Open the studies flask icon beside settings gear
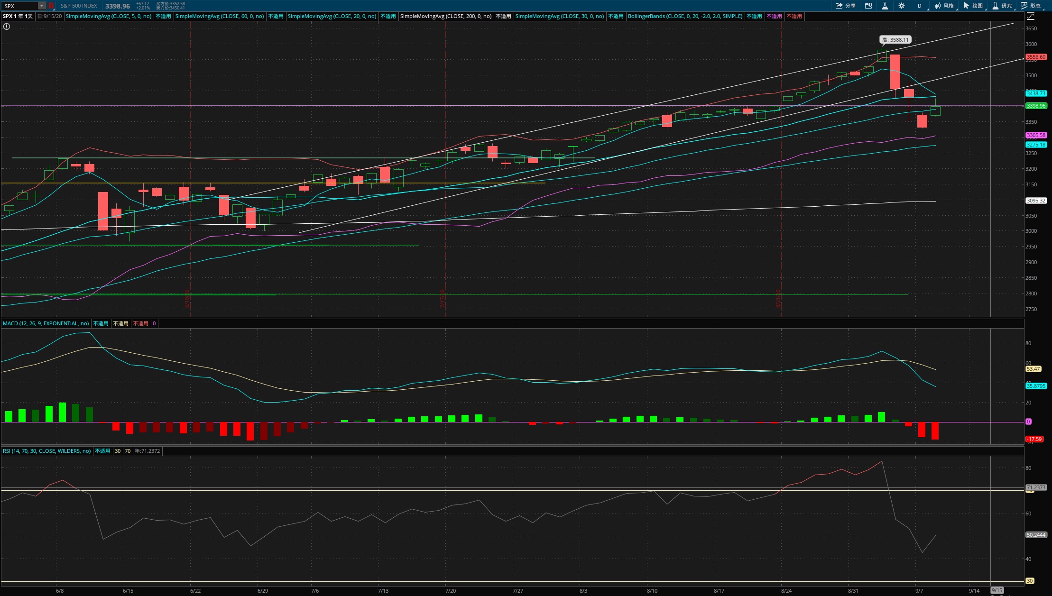The height and width of the screenshot is (596, 1052). (x=885, y=6)
